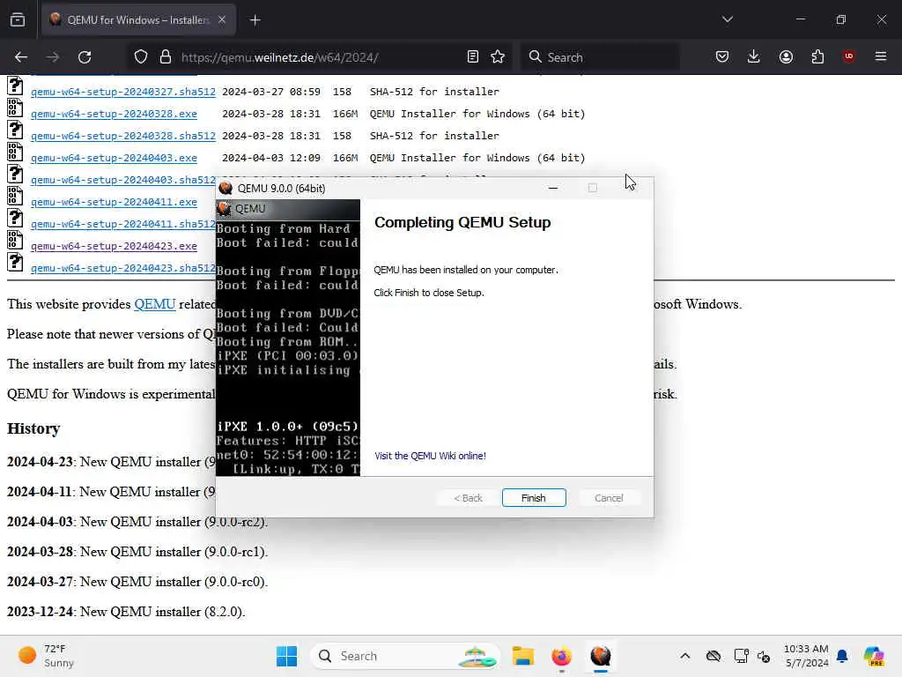
Task: Click the Firefox Search box in toolbar
Action: click(601, 57)
